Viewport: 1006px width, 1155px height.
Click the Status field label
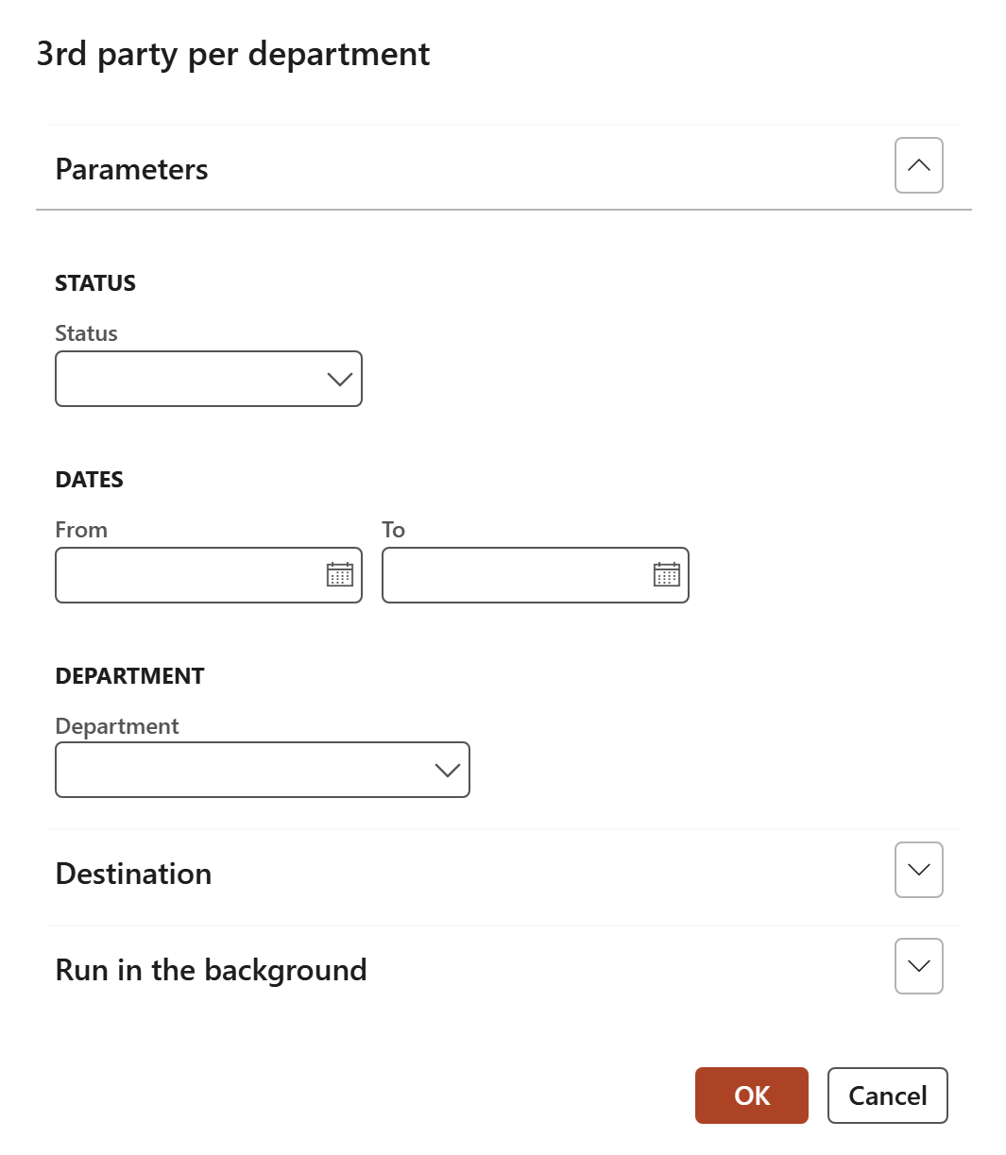[86, 333]
